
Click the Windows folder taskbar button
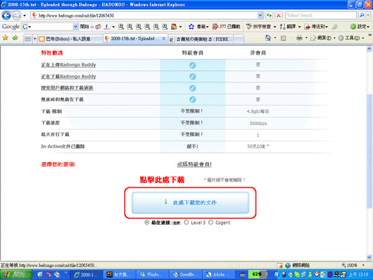tap(153, 275)
